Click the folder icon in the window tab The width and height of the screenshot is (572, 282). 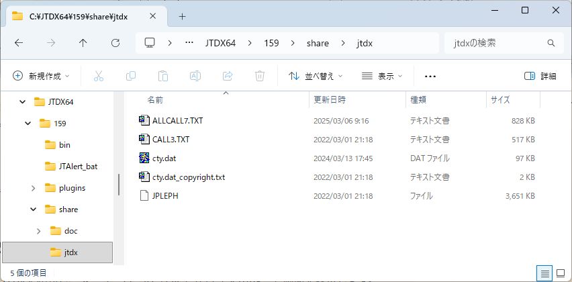coord(17,16)
